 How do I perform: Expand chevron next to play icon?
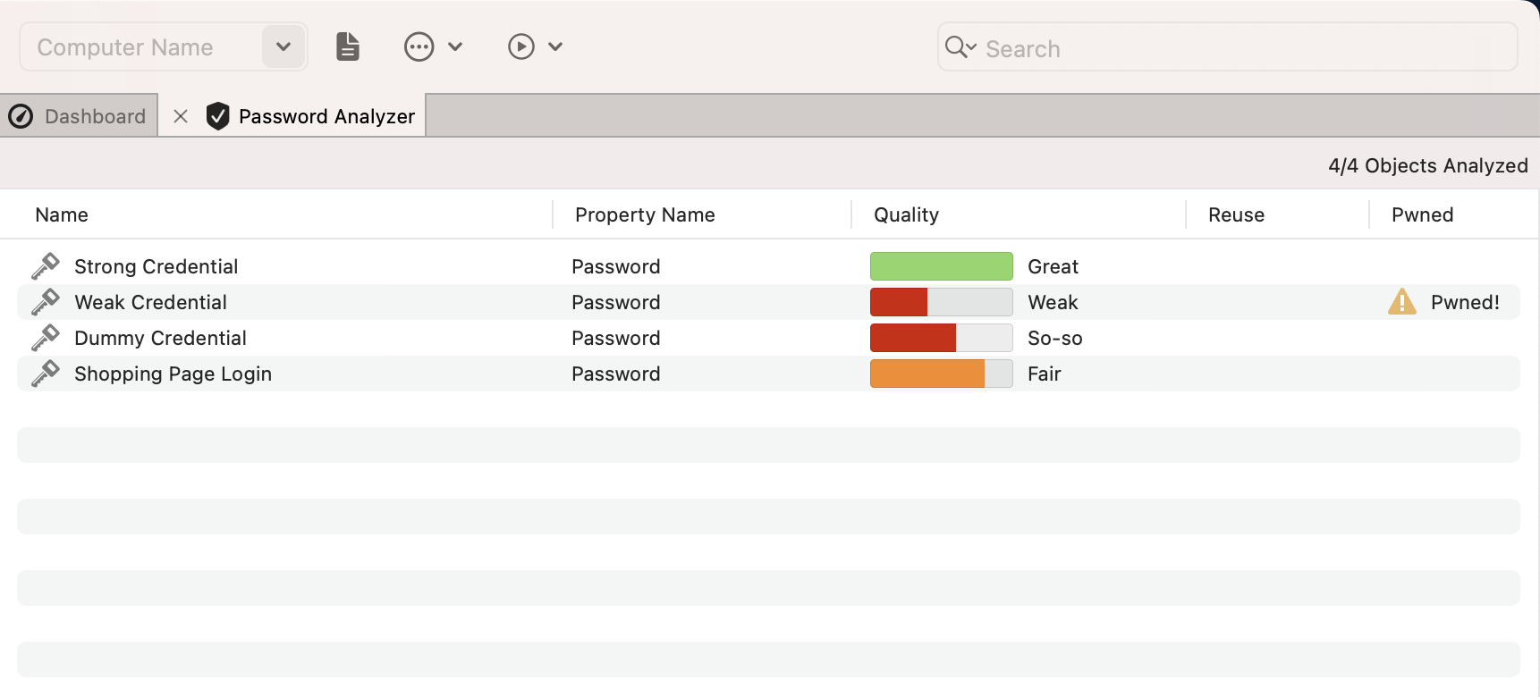click(555, 46)
